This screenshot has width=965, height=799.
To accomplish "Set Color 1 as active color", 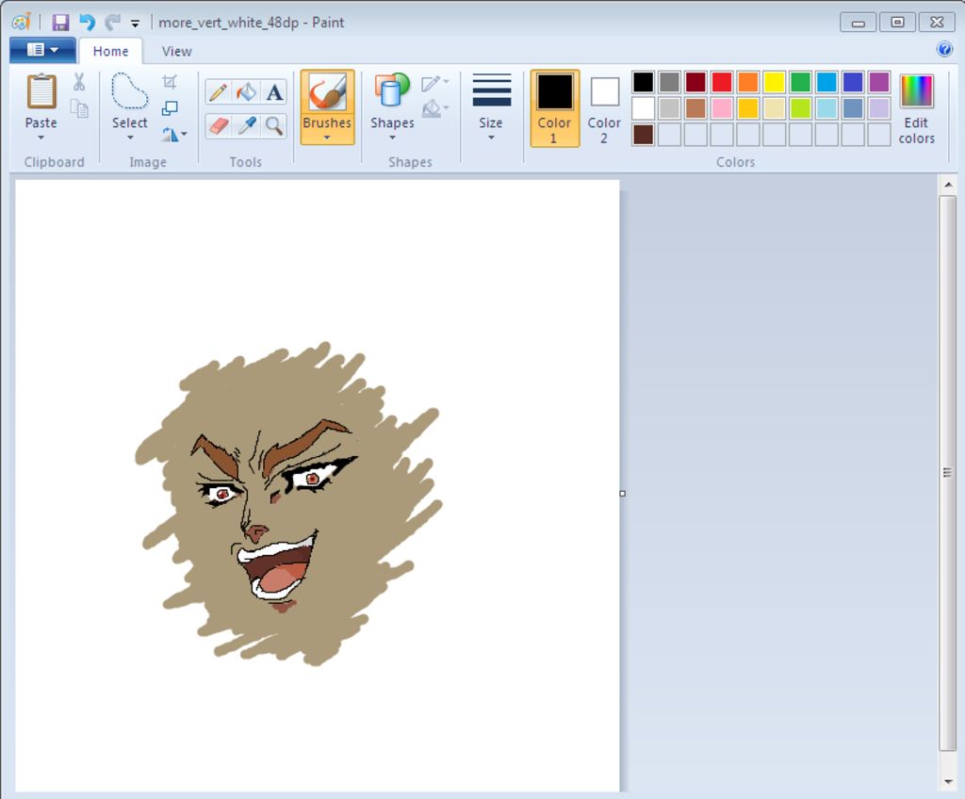I will click(554, 107).
